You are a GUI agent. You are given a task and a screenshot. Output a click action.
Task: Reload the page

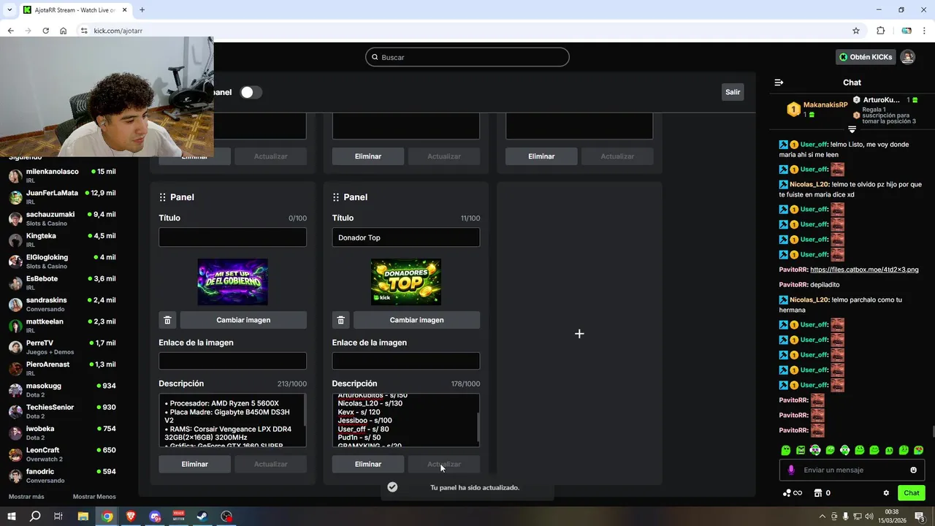pyautogui.click(x=45, y=31)
